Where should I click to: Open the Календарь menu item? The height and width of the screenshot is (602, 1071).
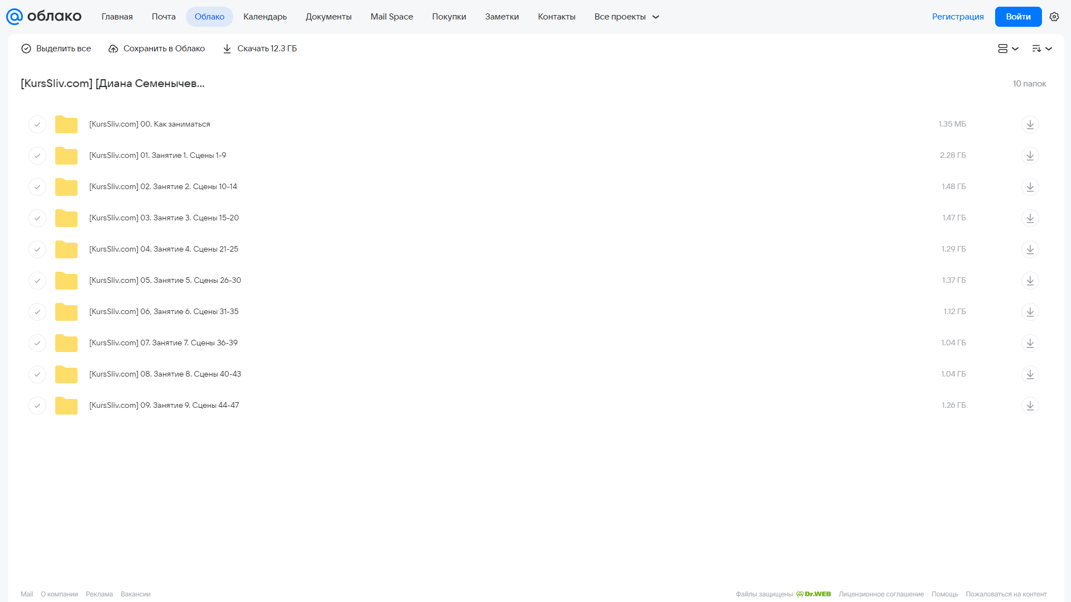(x=265, y=17)
